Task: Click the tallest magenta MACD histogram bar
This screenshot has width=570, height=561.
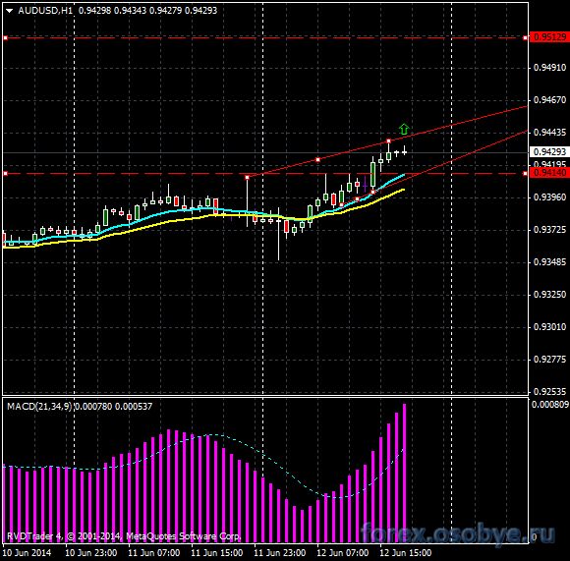Action: pyautogui.click(x=404, y=474)
